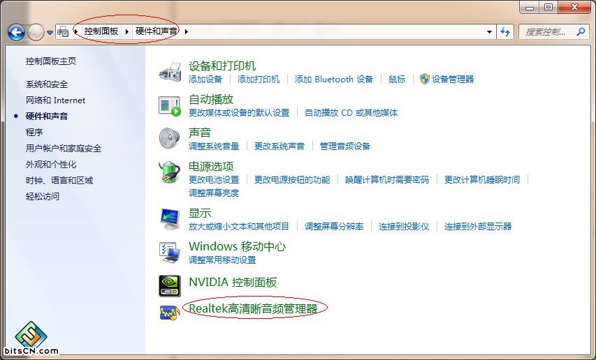Click 添加 Bluetooth 设备 link
The height and width of the screenshot is (360, 596).
(x=334, y=79)
